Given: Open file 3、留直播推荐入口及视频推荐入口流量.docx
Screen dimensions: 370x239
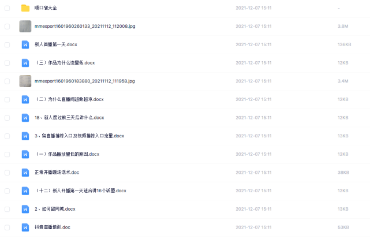Looking at the screenshot, I should click(79, 136).
